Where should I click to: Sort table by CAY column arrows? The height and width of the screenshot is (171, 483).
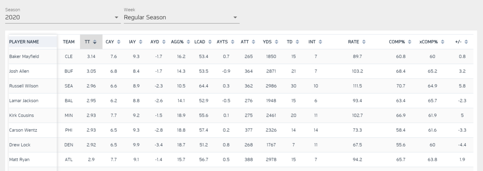tap(118, 42)
